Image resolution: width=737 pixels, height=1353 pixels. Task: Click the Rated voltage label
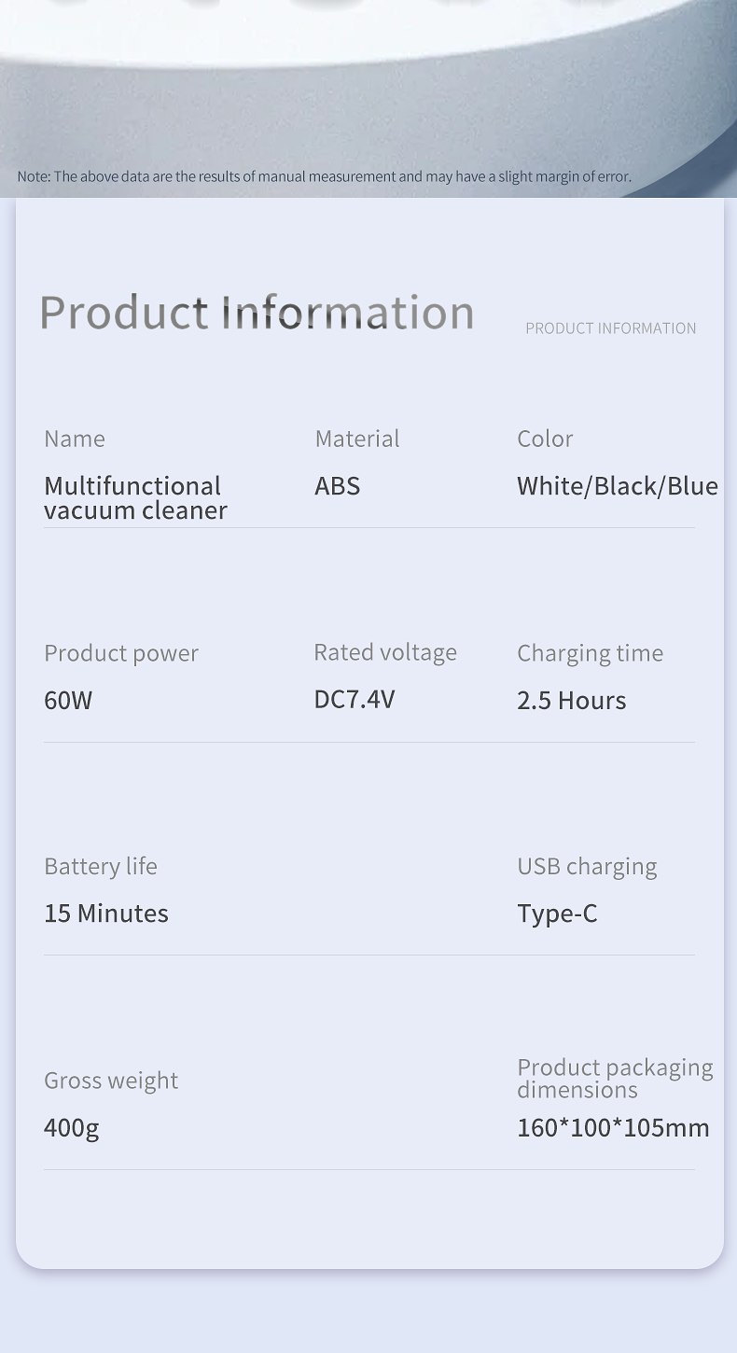tap(384, 652)
